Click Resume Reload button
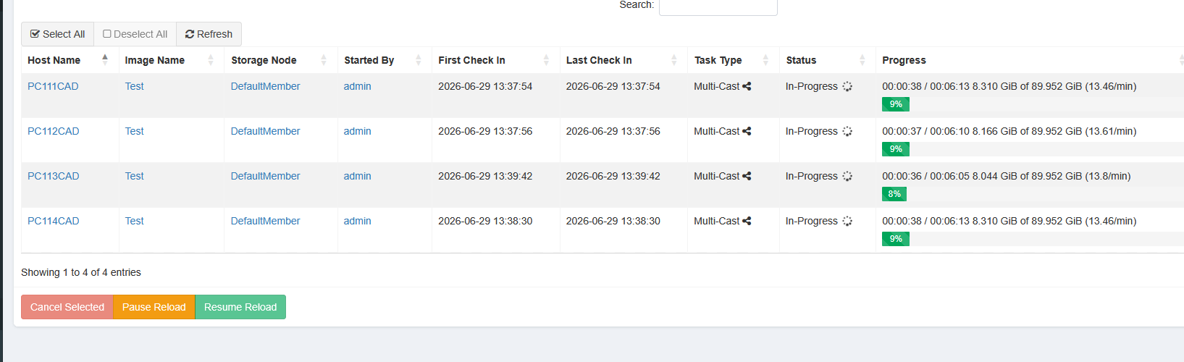 (240, 307)
